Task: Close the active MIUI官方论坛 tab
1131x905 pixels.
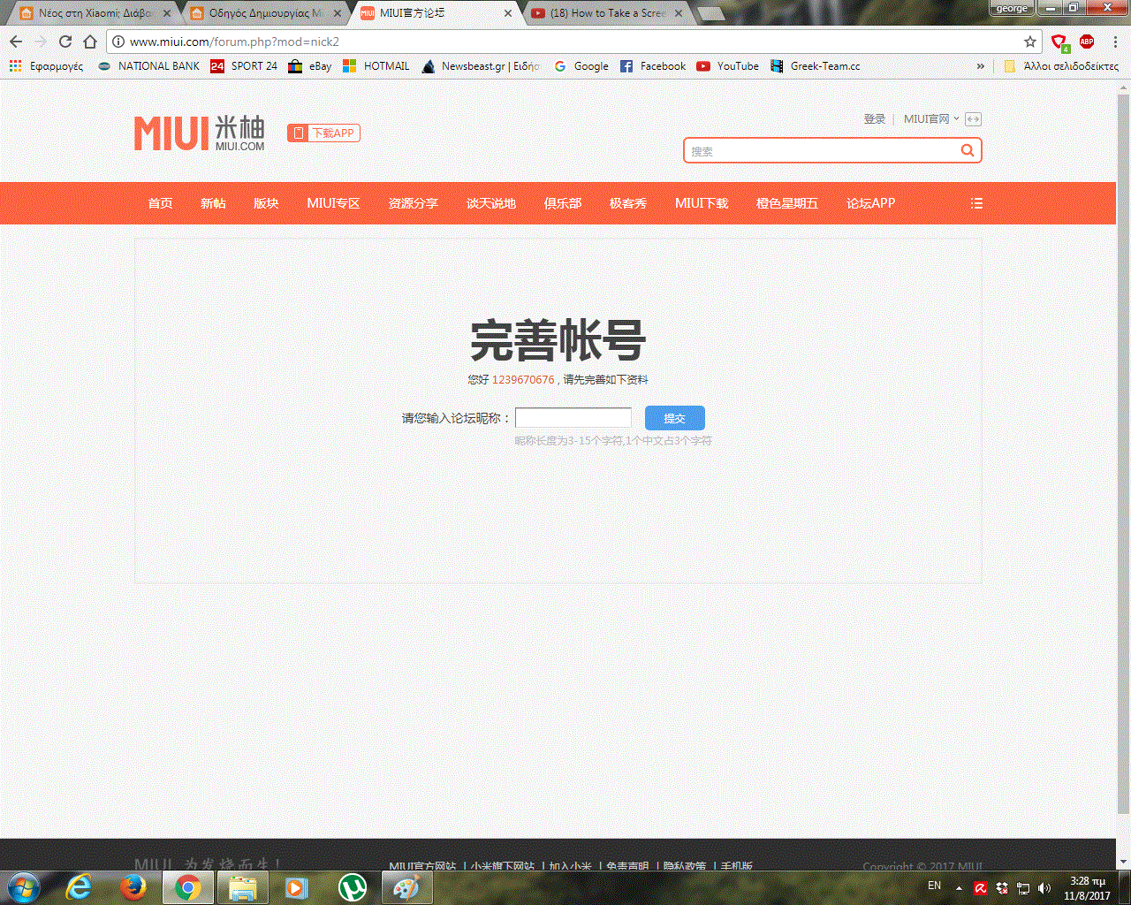Action: point(508,13)
